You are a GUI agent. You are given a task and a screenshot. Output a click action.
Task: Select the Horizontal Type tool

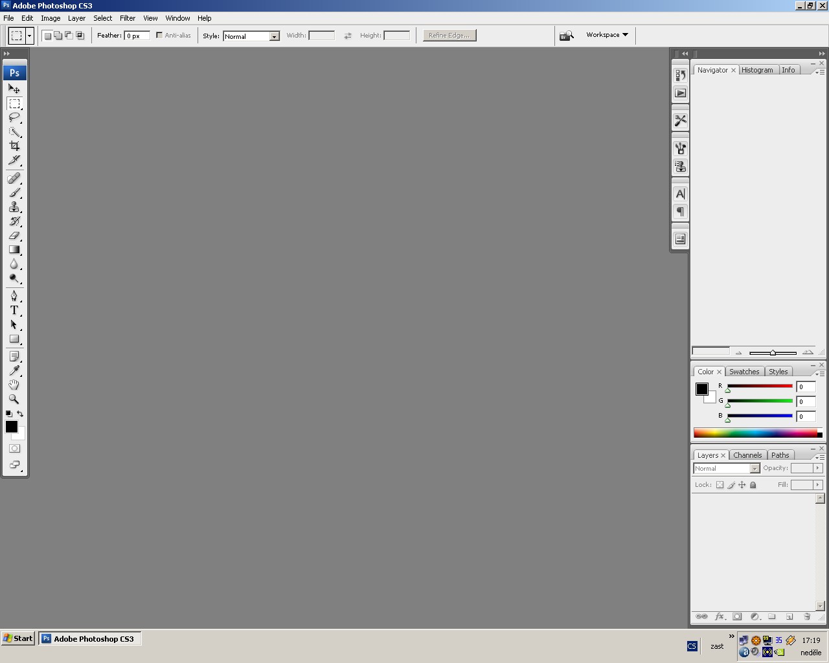(x=14, y=310)
